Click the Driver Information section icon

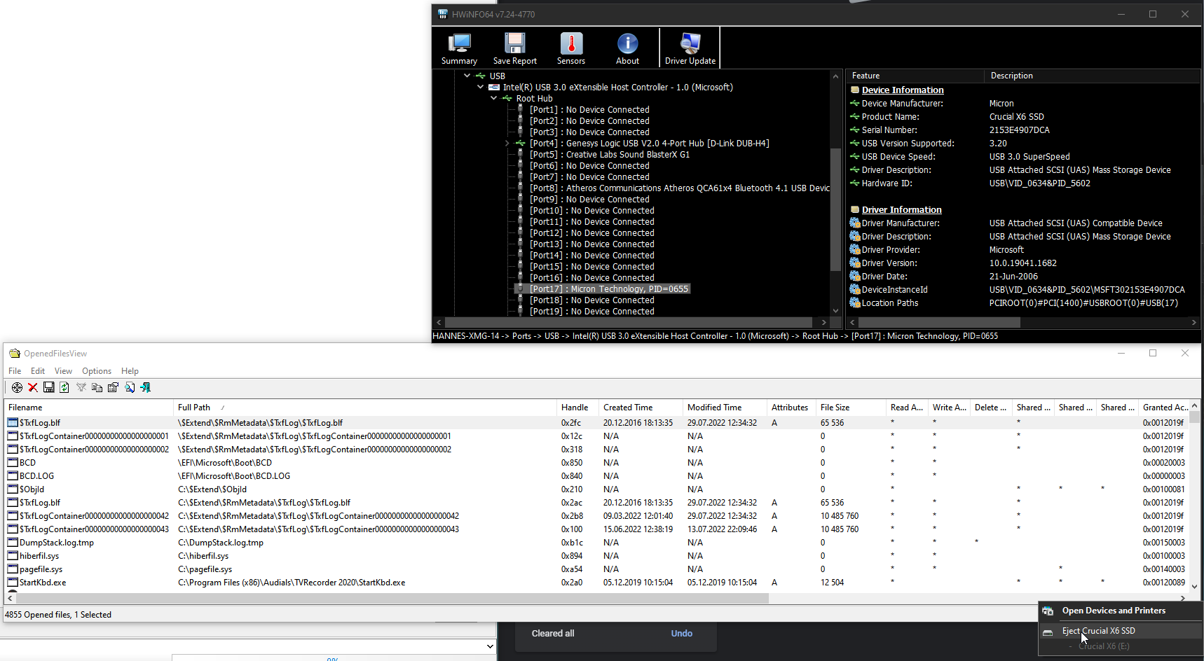pos(855,210)
